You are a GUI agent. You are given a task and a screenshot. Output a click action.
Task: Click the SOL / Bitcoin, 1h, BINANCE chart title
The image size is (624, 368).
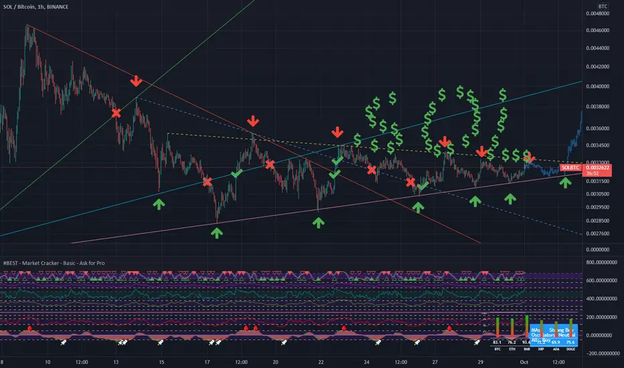tap(35, 7)
